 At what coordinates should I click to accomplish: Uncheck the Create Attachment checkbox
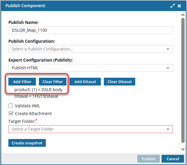pos(11,113)
